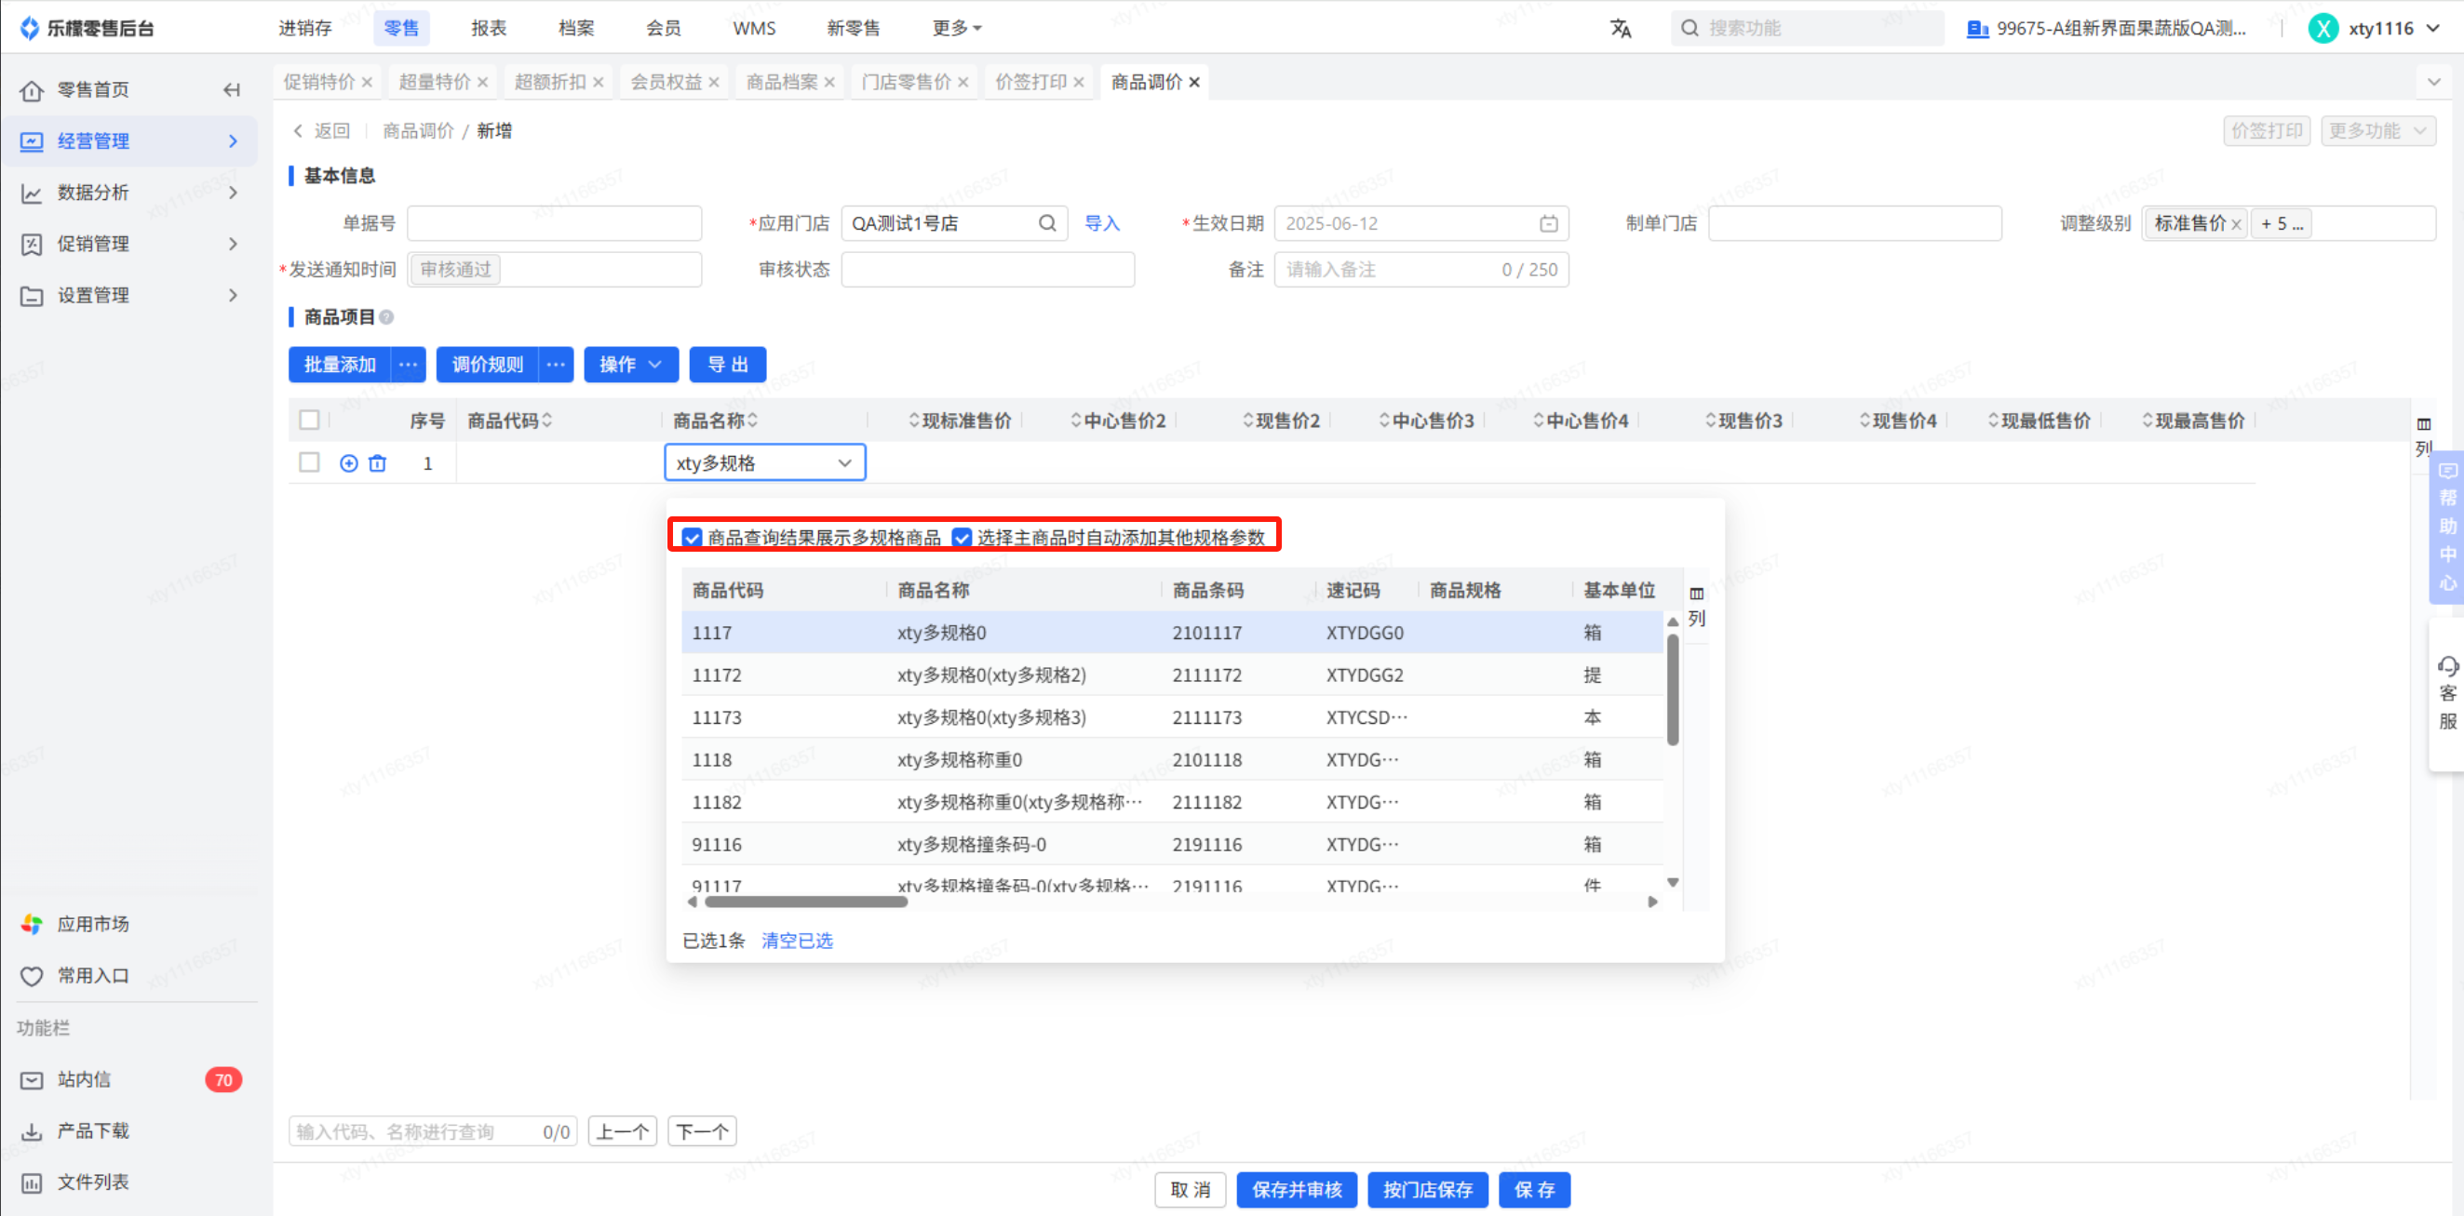Open the 报表 menu
This screenshot has width=2464, height=1216.
click(489, 29)
